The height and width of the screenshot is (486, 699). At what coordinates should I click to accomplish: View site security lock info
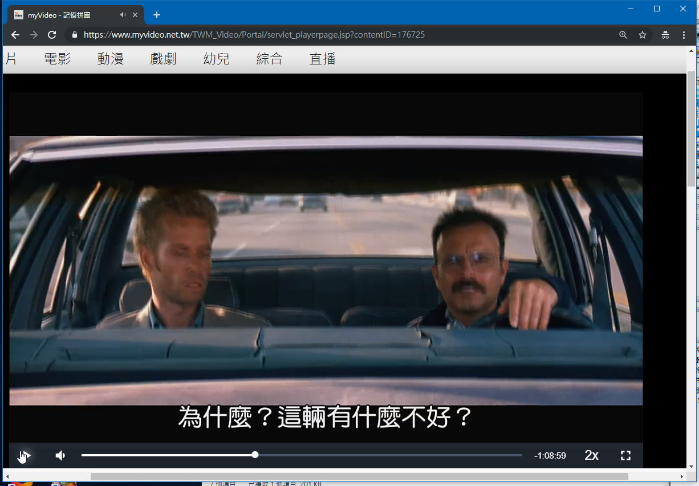(x=74, y=35)
